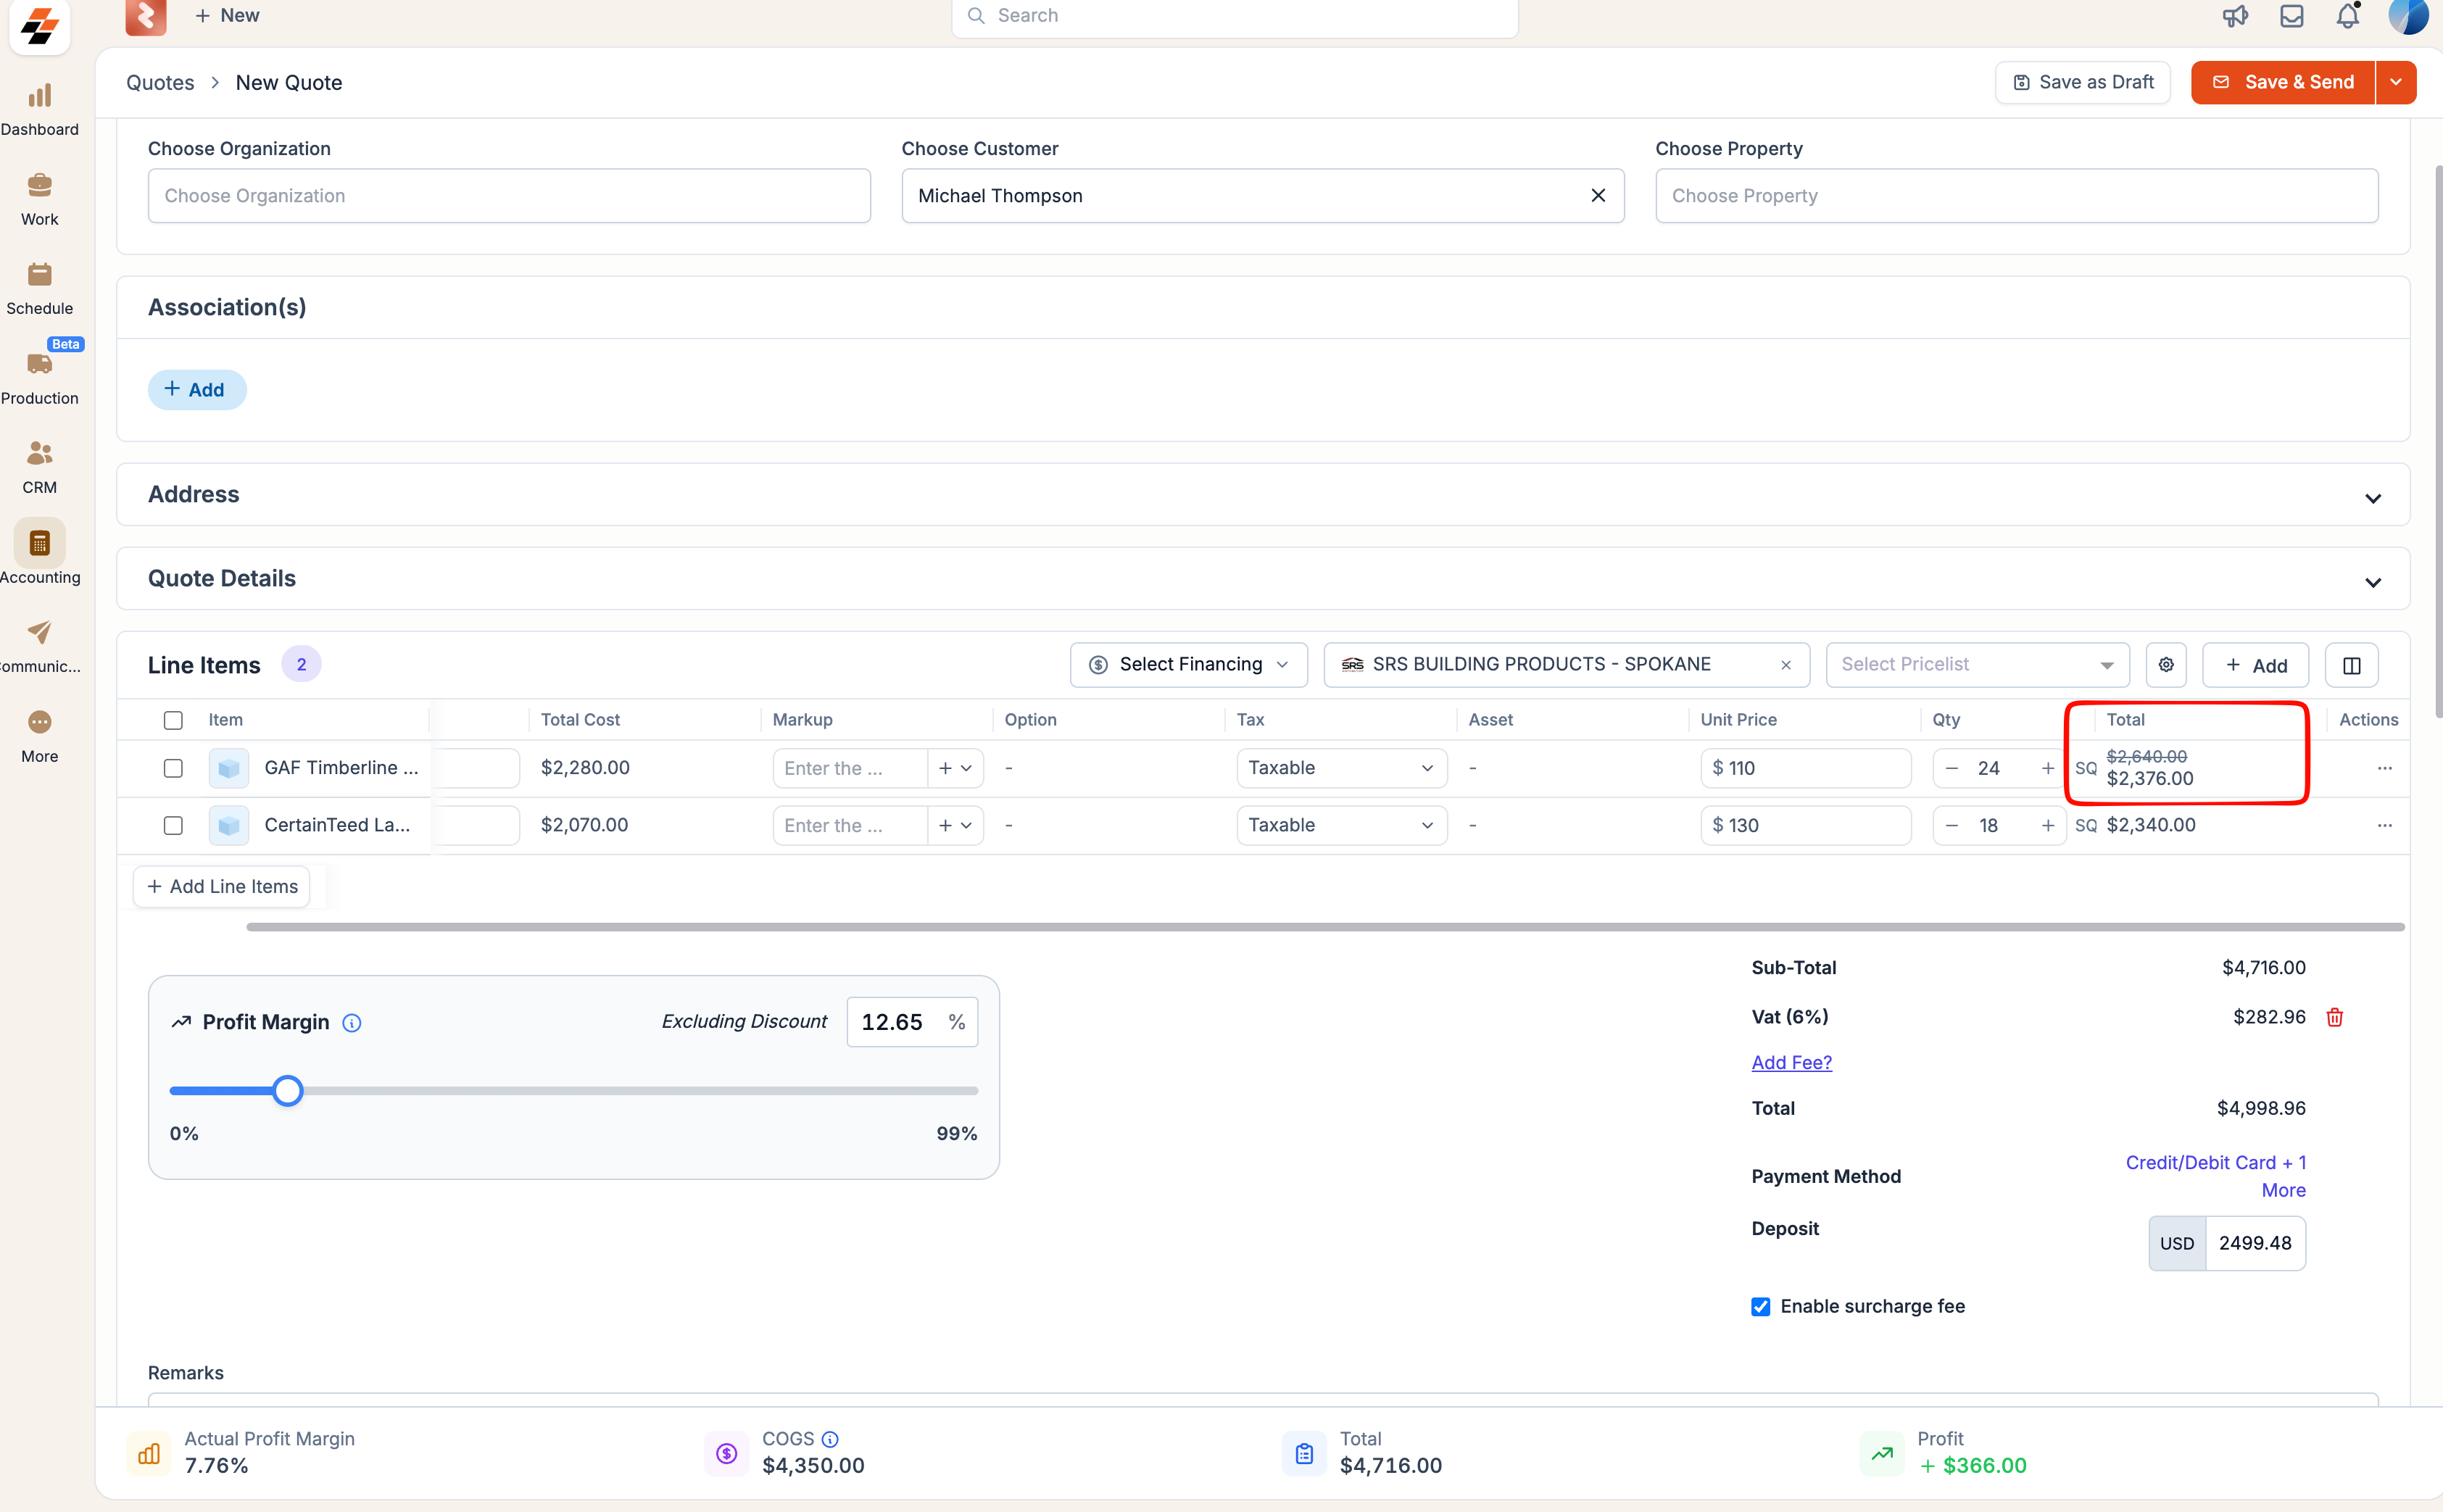
Task: Open the Accounting calculator icon
Action: point(39,543)
